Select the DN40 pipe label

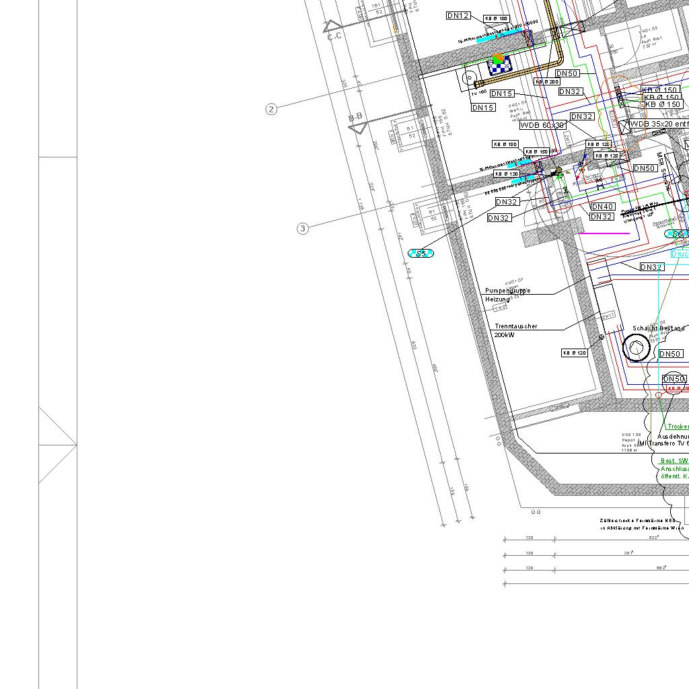pos(602,207)
